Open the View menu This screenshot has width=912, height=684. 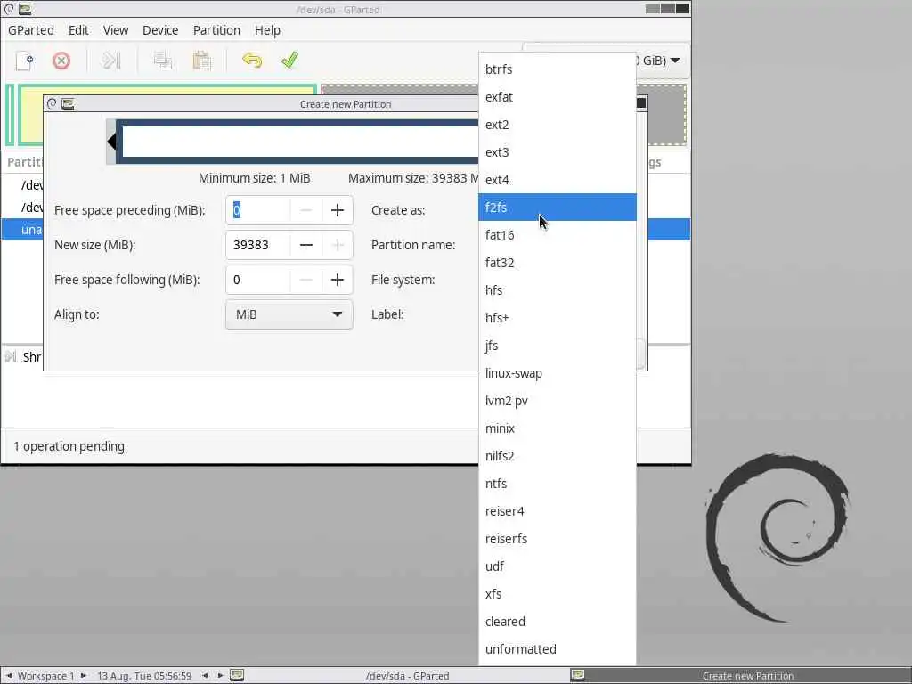(x=116, y=30)
